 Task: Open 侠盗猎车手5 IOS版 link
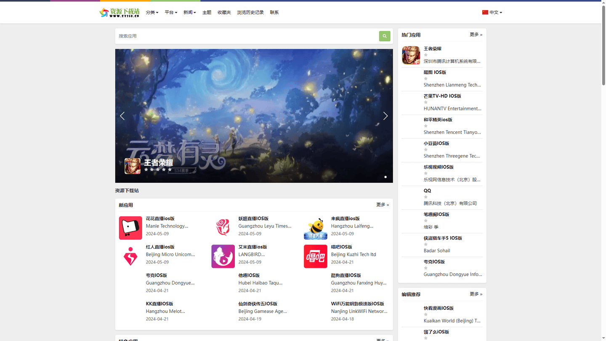443,238
